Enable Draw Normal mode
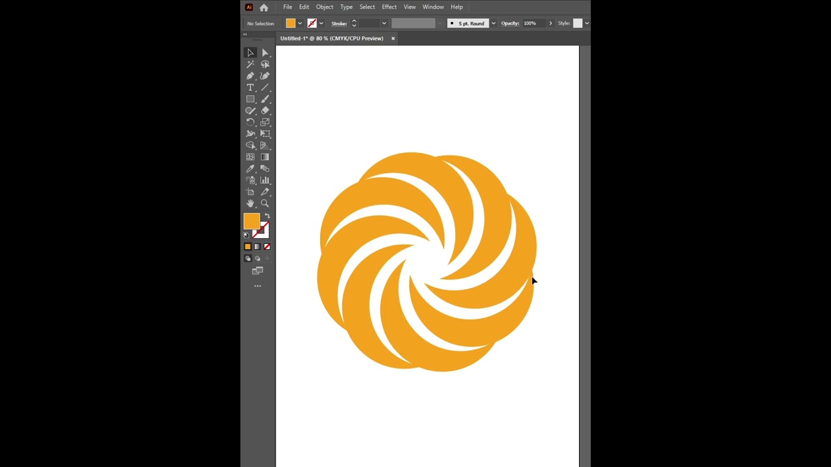Screen dimensions: 831x467 pyautogui.click(x=247, y=258)
